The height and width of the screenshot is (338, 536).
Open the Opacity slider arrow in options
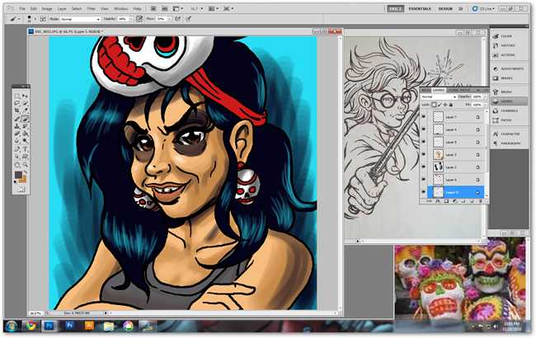coord(131,19)
